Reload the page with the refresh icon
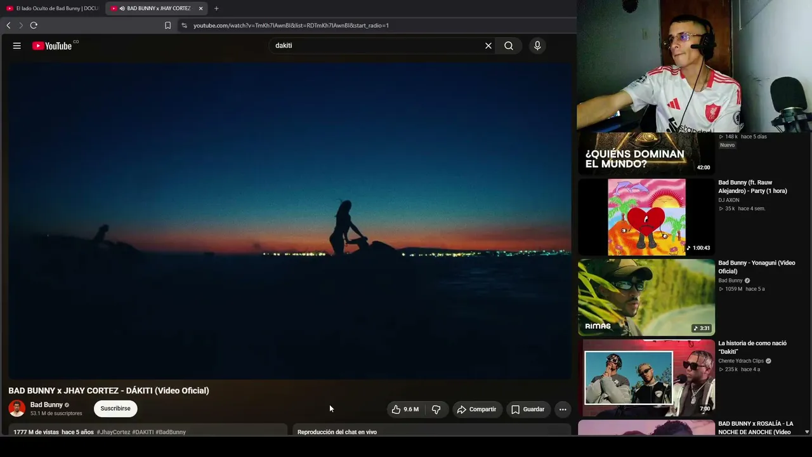The image size is (812, 457). 34,25
